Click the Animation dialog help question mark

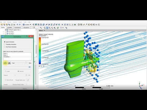pyautogui.click(x=27, y=36)
